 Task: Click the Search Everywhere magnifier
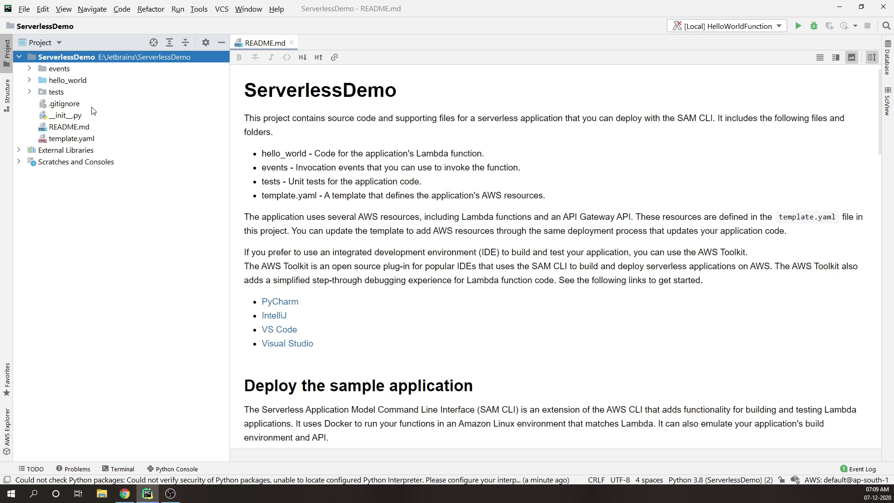pyautogui.click(x=886, y=26)
